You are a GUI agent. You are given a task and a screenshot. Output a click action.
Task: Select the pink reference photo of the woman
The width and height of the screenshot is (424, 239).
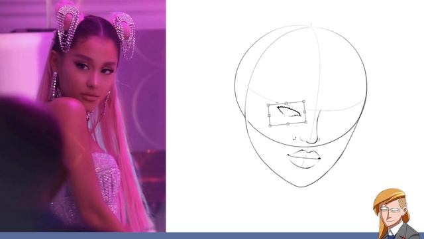pyautogui.click(x=83, y=116)
